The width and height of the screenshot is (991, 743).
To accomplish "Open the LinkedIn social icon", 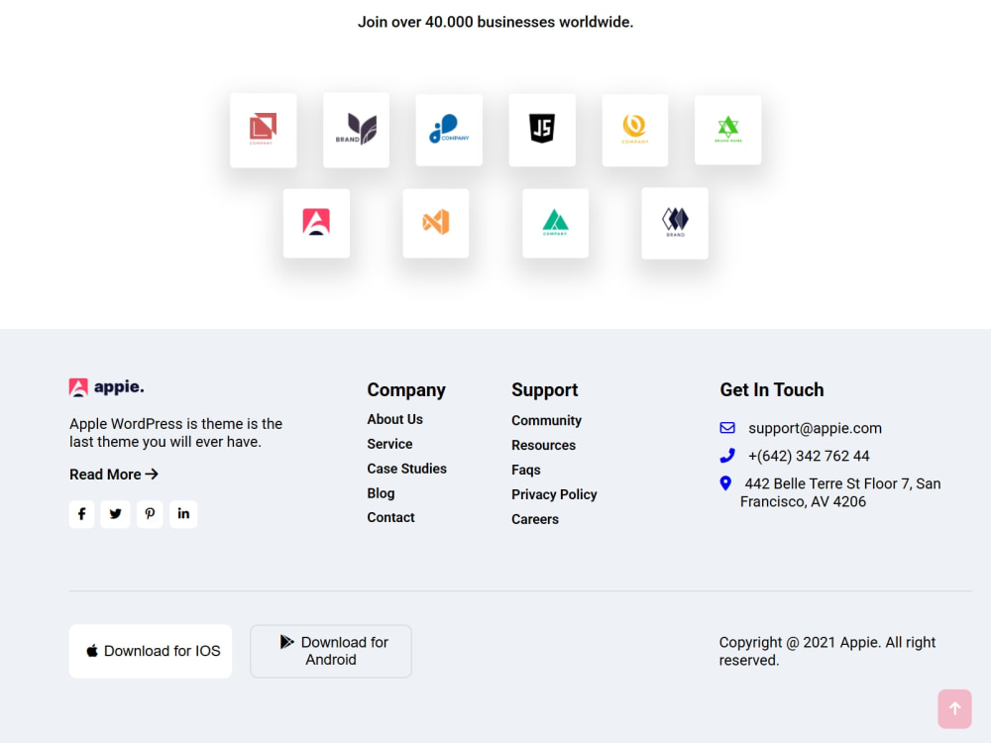I will pyautogui.click(x=183, y=514).
